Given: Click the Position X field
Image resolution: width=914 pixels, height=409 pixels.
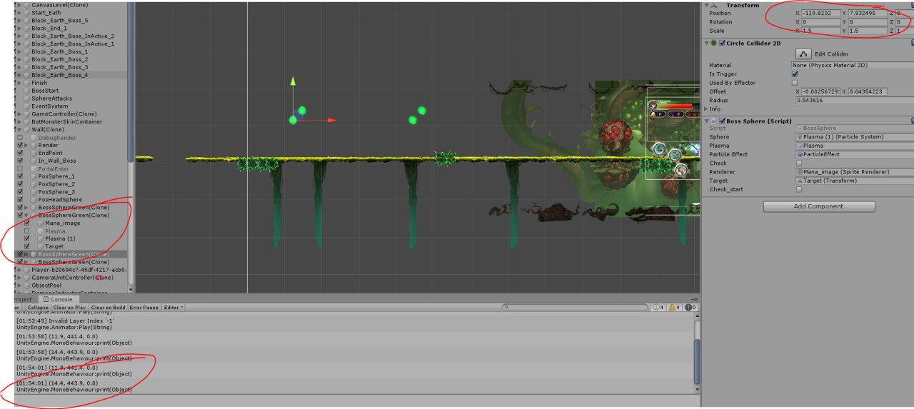Looking at the screenshot, I should pyautogui.click(x=821, y=13).
